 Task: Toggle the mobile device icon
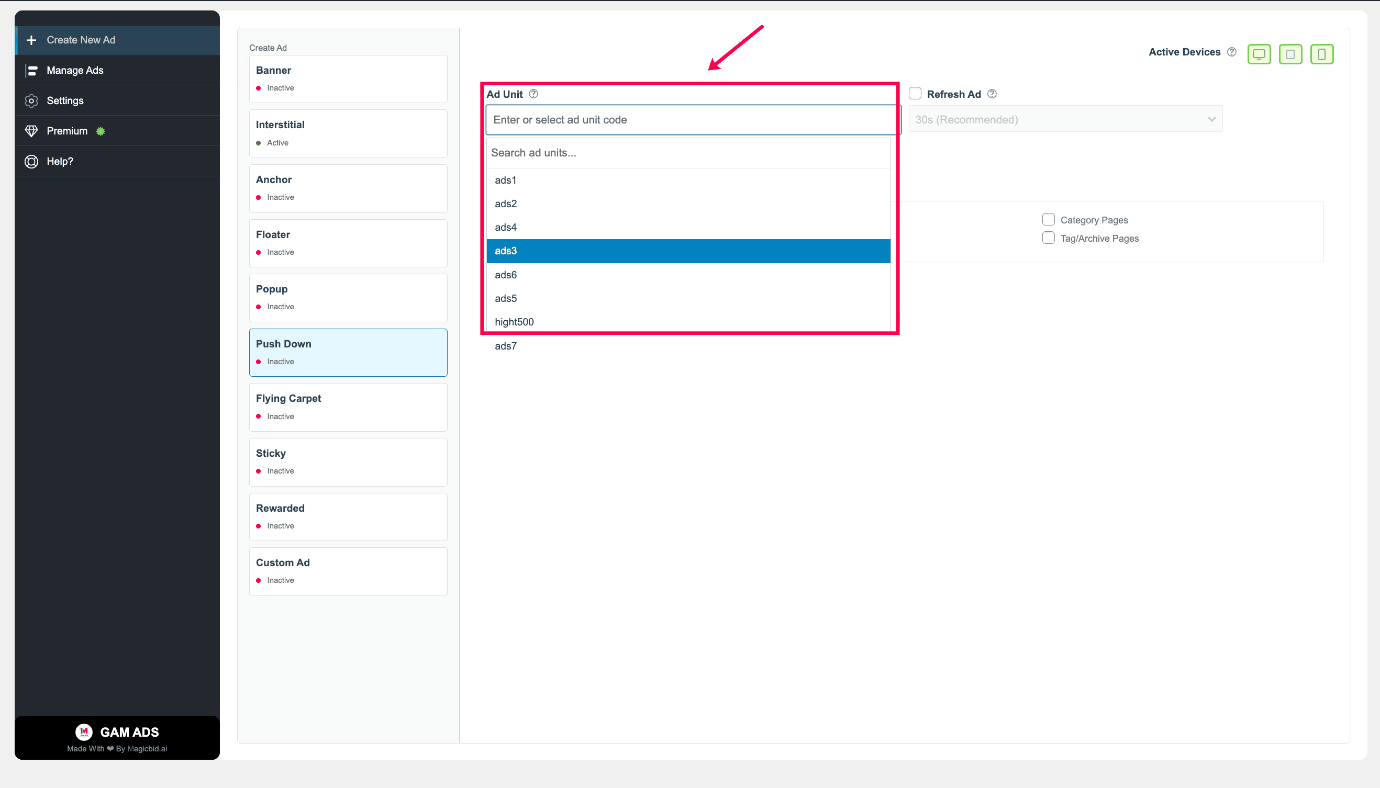click(1321, 54)
